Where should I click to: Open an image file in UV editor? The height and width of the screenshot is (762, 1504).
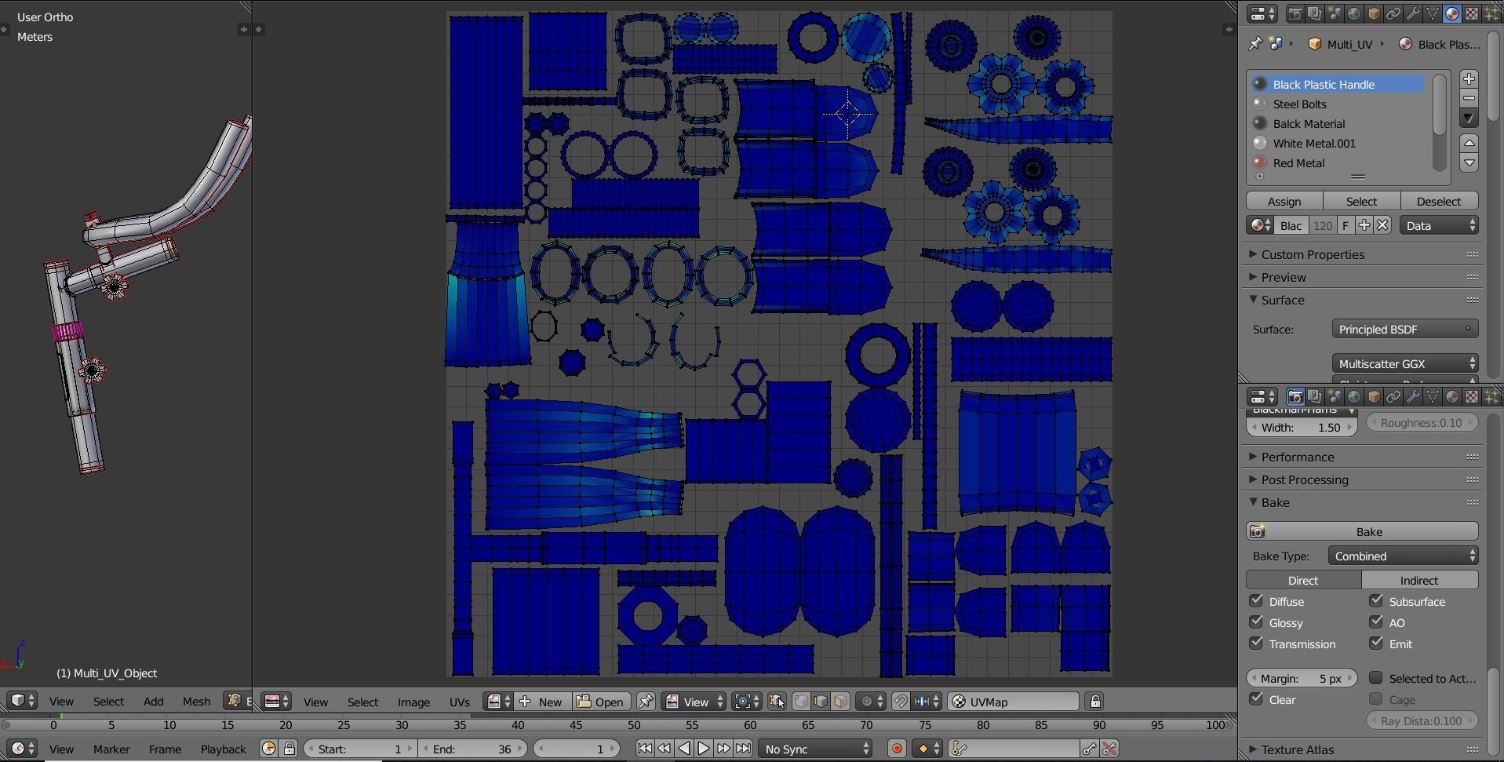pyautogui.click(x=601, y=702)
